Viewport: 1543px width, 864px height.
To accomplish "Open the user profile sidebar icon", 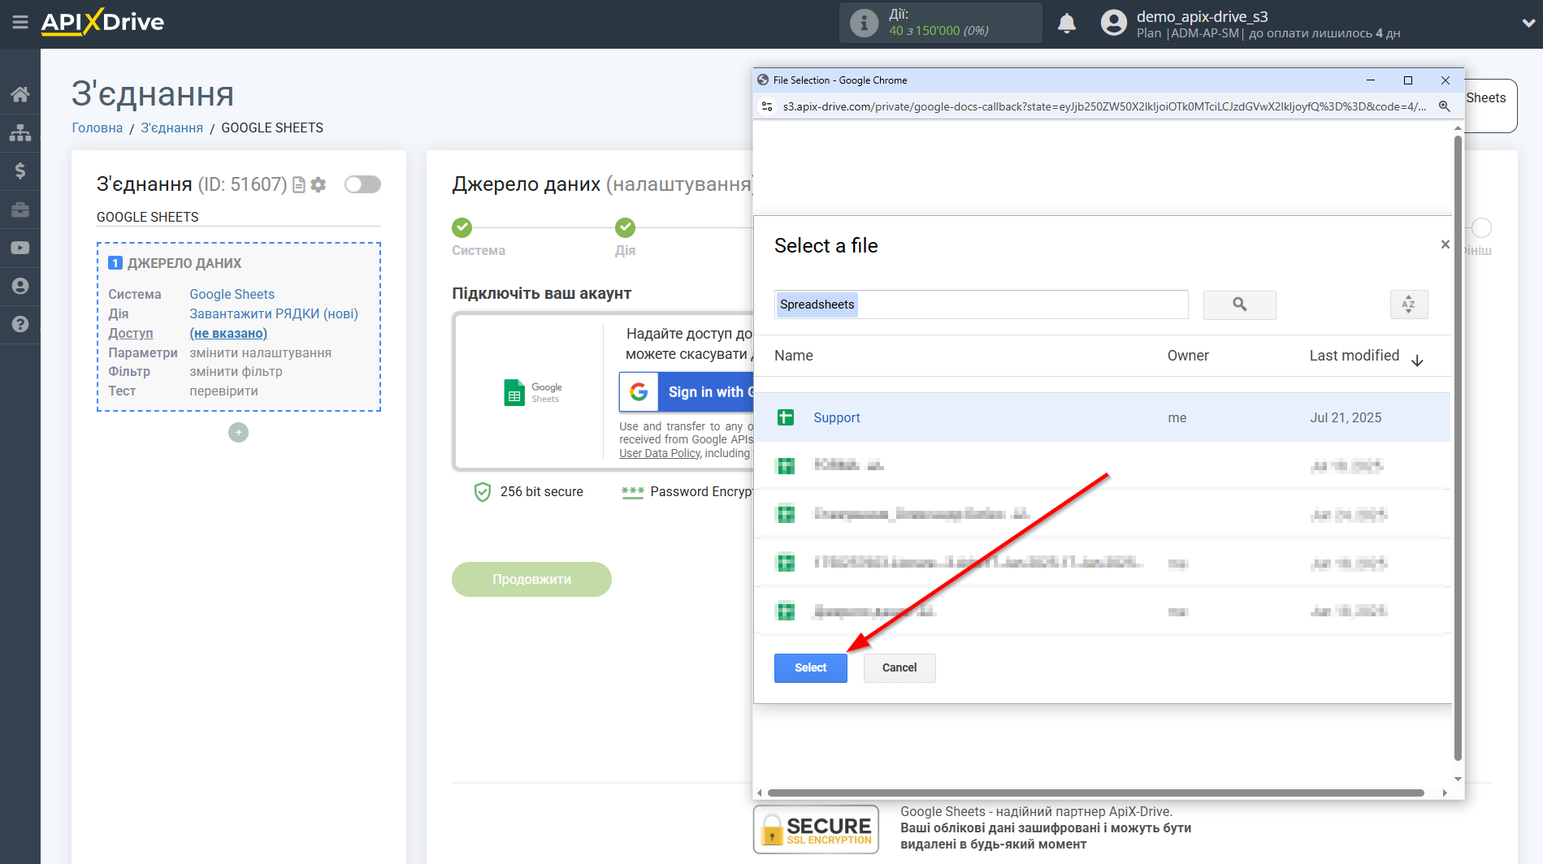I will click(x=20, y=286).
